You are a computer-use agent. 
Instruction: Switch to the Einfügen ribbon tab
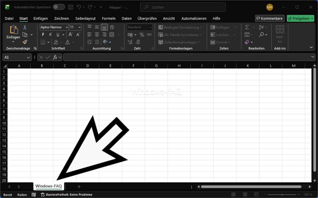click(x=41, y=18)
